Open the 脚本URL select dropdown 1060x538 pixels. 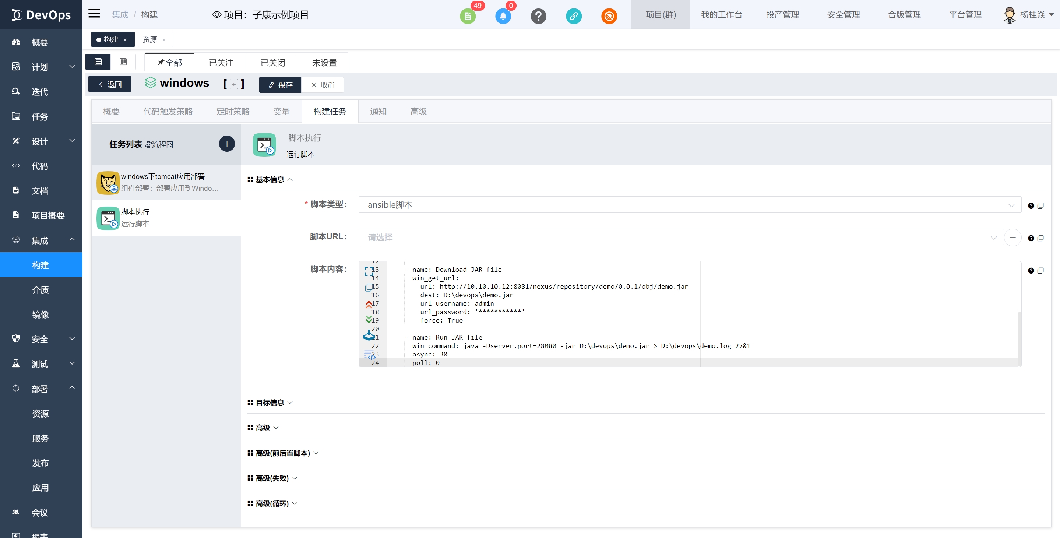point(681,238)
